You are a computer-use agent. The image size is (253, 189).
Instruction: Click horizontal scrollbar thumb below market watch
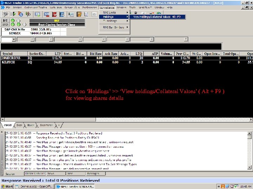point(50,120)
